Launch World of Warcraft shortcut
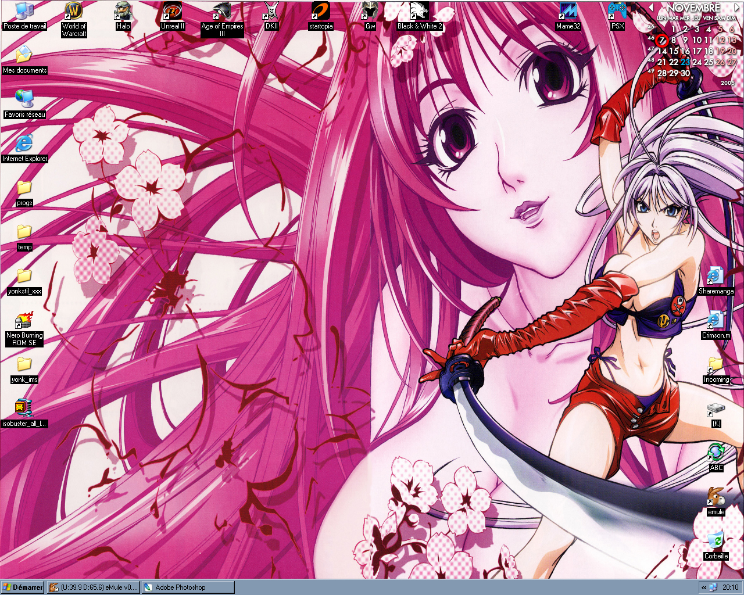The height and width of the screenshot is (595, 744). tap(74, 19)
